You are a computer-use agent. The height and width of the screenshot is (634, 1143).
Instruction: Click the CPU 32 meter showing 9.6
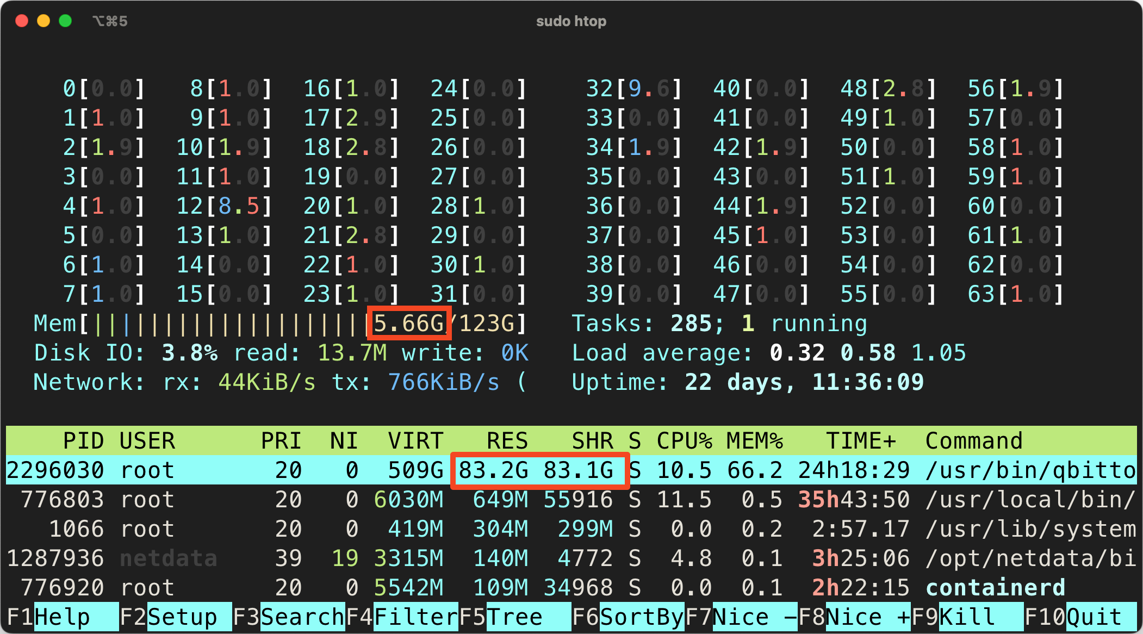tap(634, 89)
